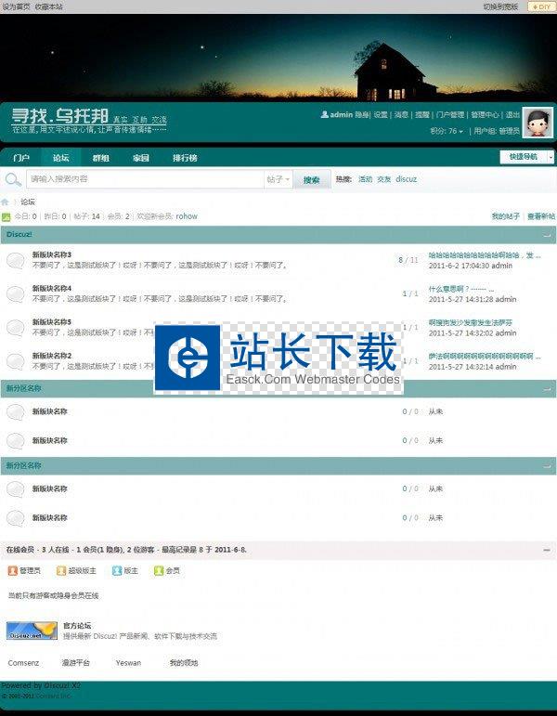The image size is (557, 716).
Task: Click the magnifier search icon
Action: (14, 179)
